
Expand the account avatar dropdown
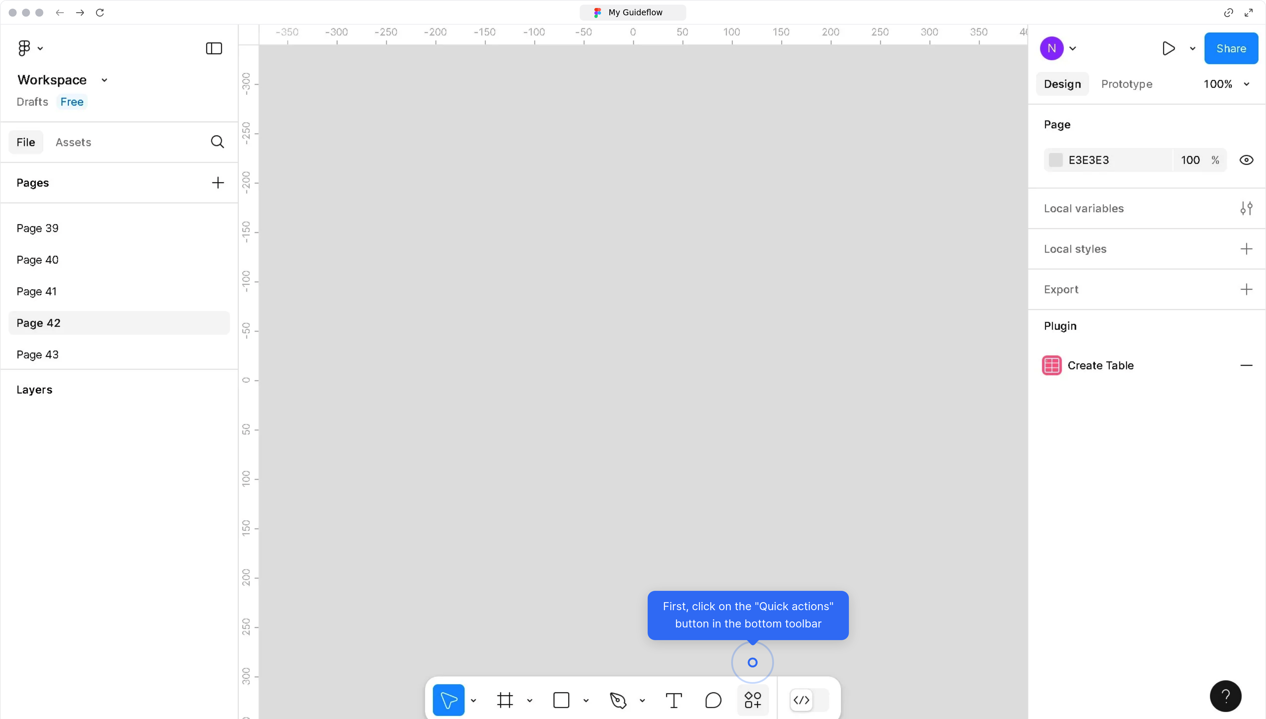tap(1073, 48)
